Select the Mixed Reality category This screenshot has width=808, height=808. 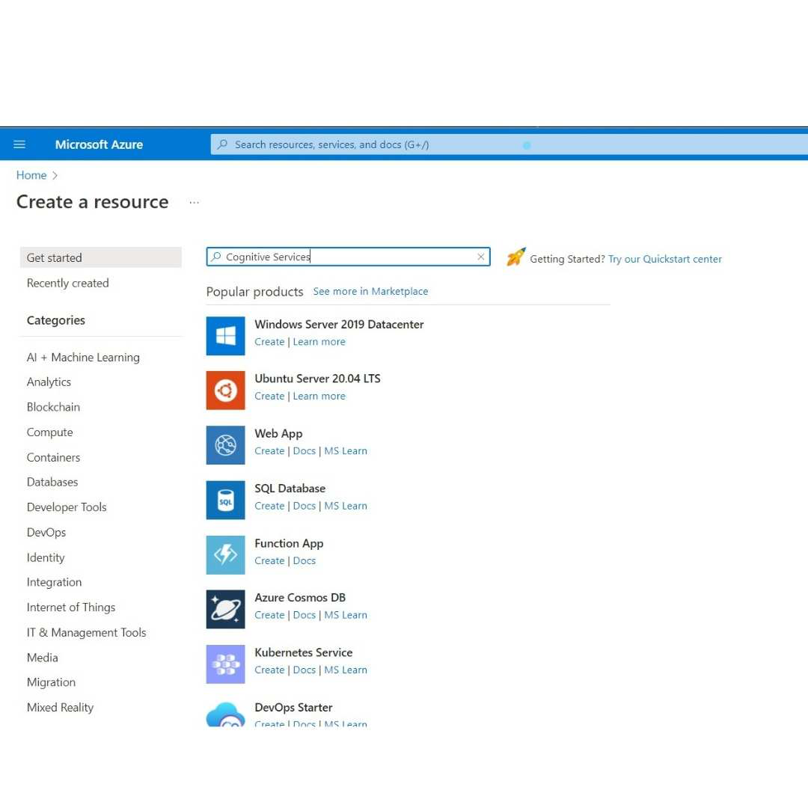click(61, 708)
